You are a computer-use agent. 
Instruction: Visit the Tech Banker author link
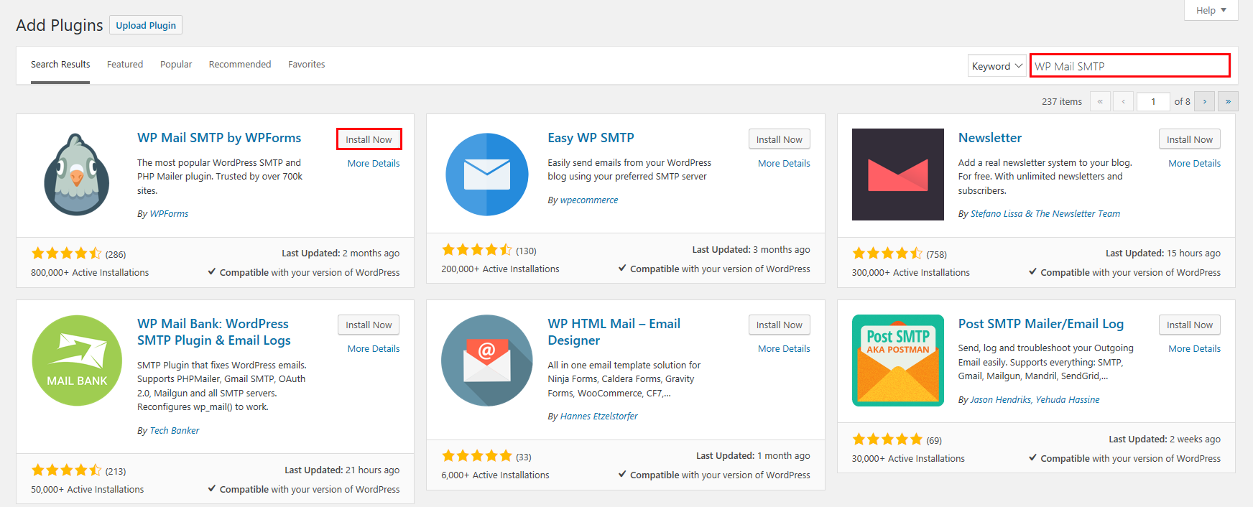pyautogui.click(x=175, y=431)
